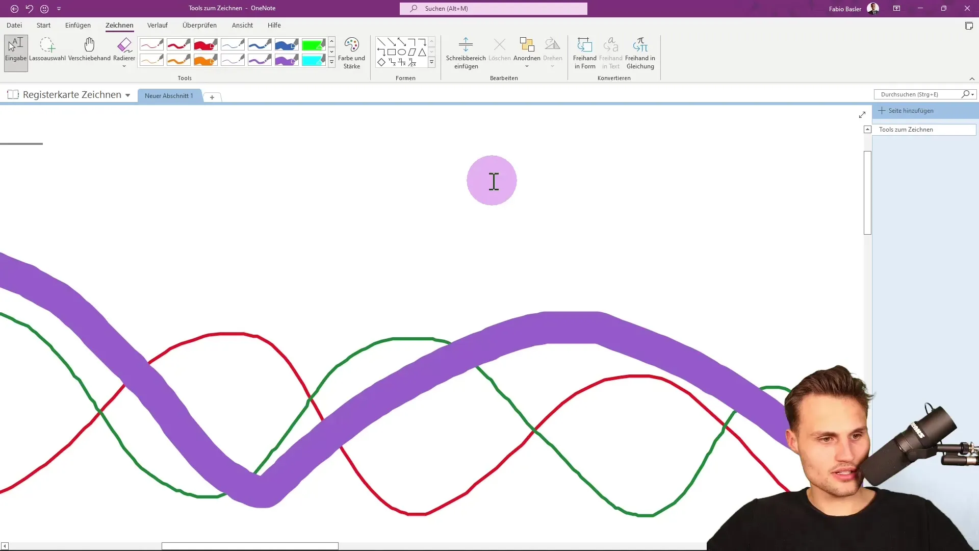
Task: Convert ink with Freihand in Gleichung
Action: pos(640,53)
